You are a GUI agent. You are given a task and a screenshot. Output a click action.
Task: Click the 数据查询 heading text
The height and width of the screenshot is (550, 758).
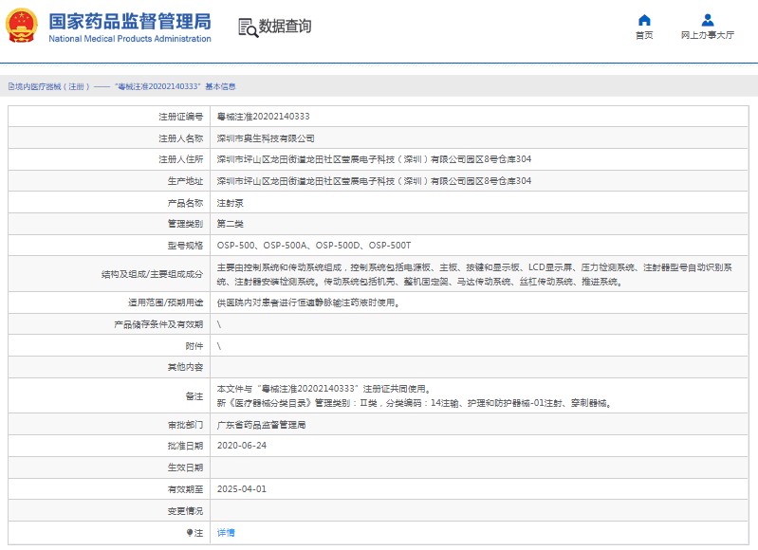(x=286, y=27)
